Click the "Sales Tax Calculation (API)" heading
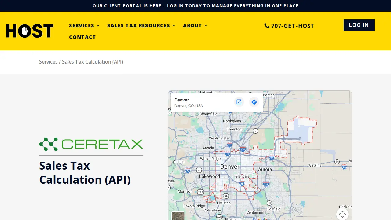Image resolution: width=391 pixels, height=220 pixels. (x=85, y=172)
